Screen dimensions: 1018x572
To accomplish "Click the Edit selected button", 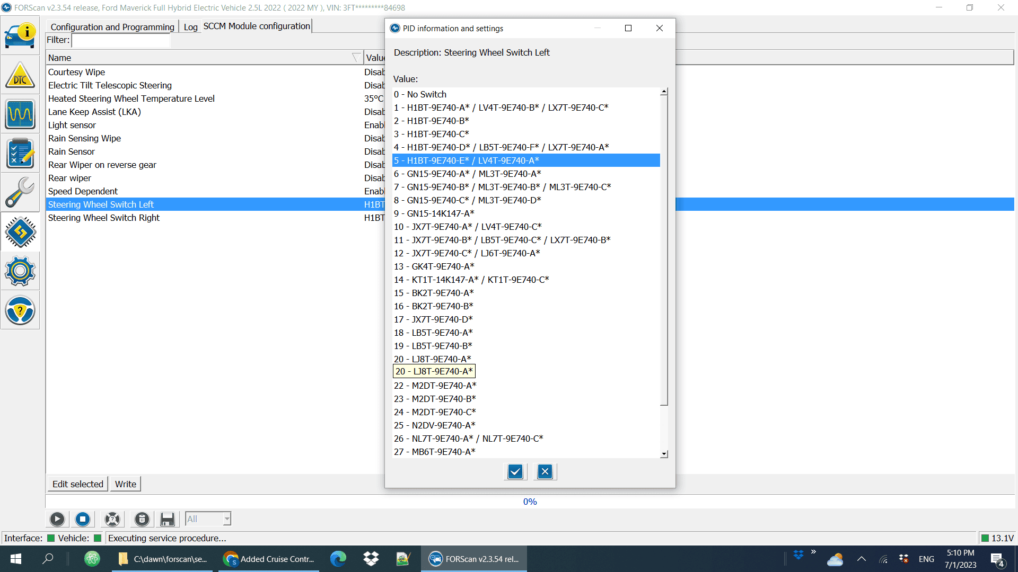I will pos(78,484).
